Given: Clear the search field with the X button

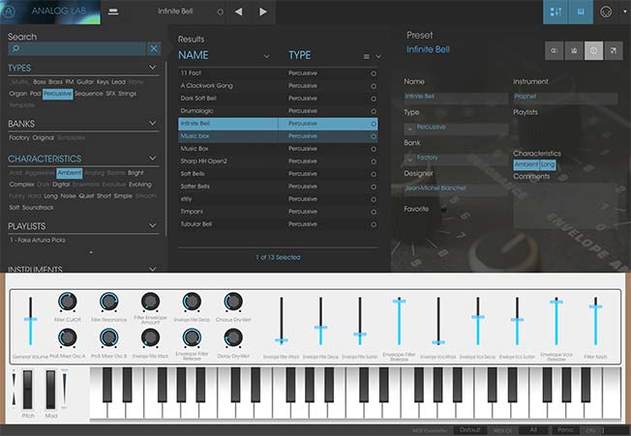Looking at the screenshot, I should tap(154, 49).
